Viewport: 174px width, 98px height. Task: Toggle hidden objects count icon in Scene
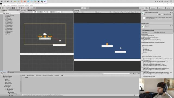pos(45,12)
